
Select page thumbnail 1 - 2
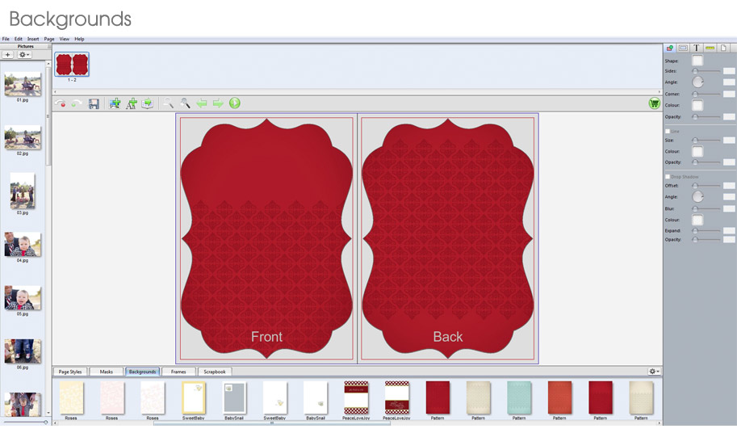coord(72,65)
